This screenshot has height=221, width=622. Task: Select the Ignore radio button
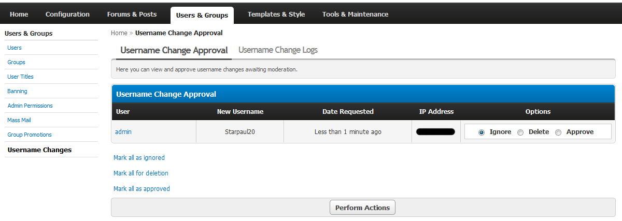482,132
